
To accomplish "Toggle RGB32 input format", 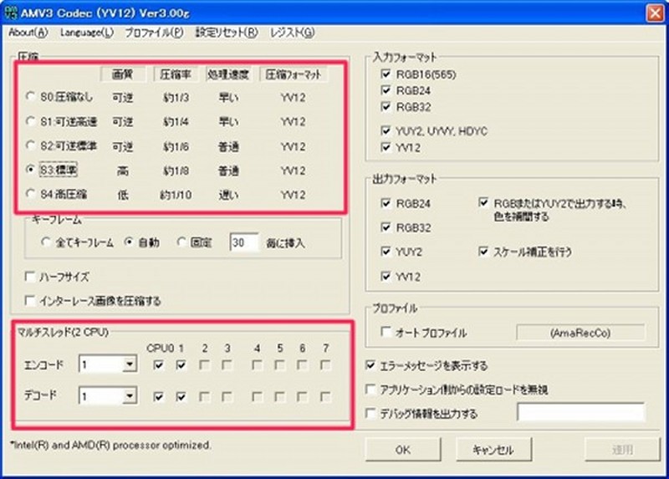I will [386, 107].
